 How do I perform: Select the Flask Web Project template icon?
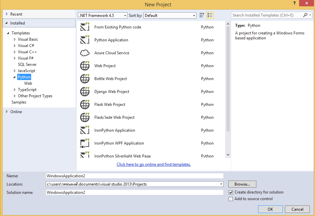[85, 104]
